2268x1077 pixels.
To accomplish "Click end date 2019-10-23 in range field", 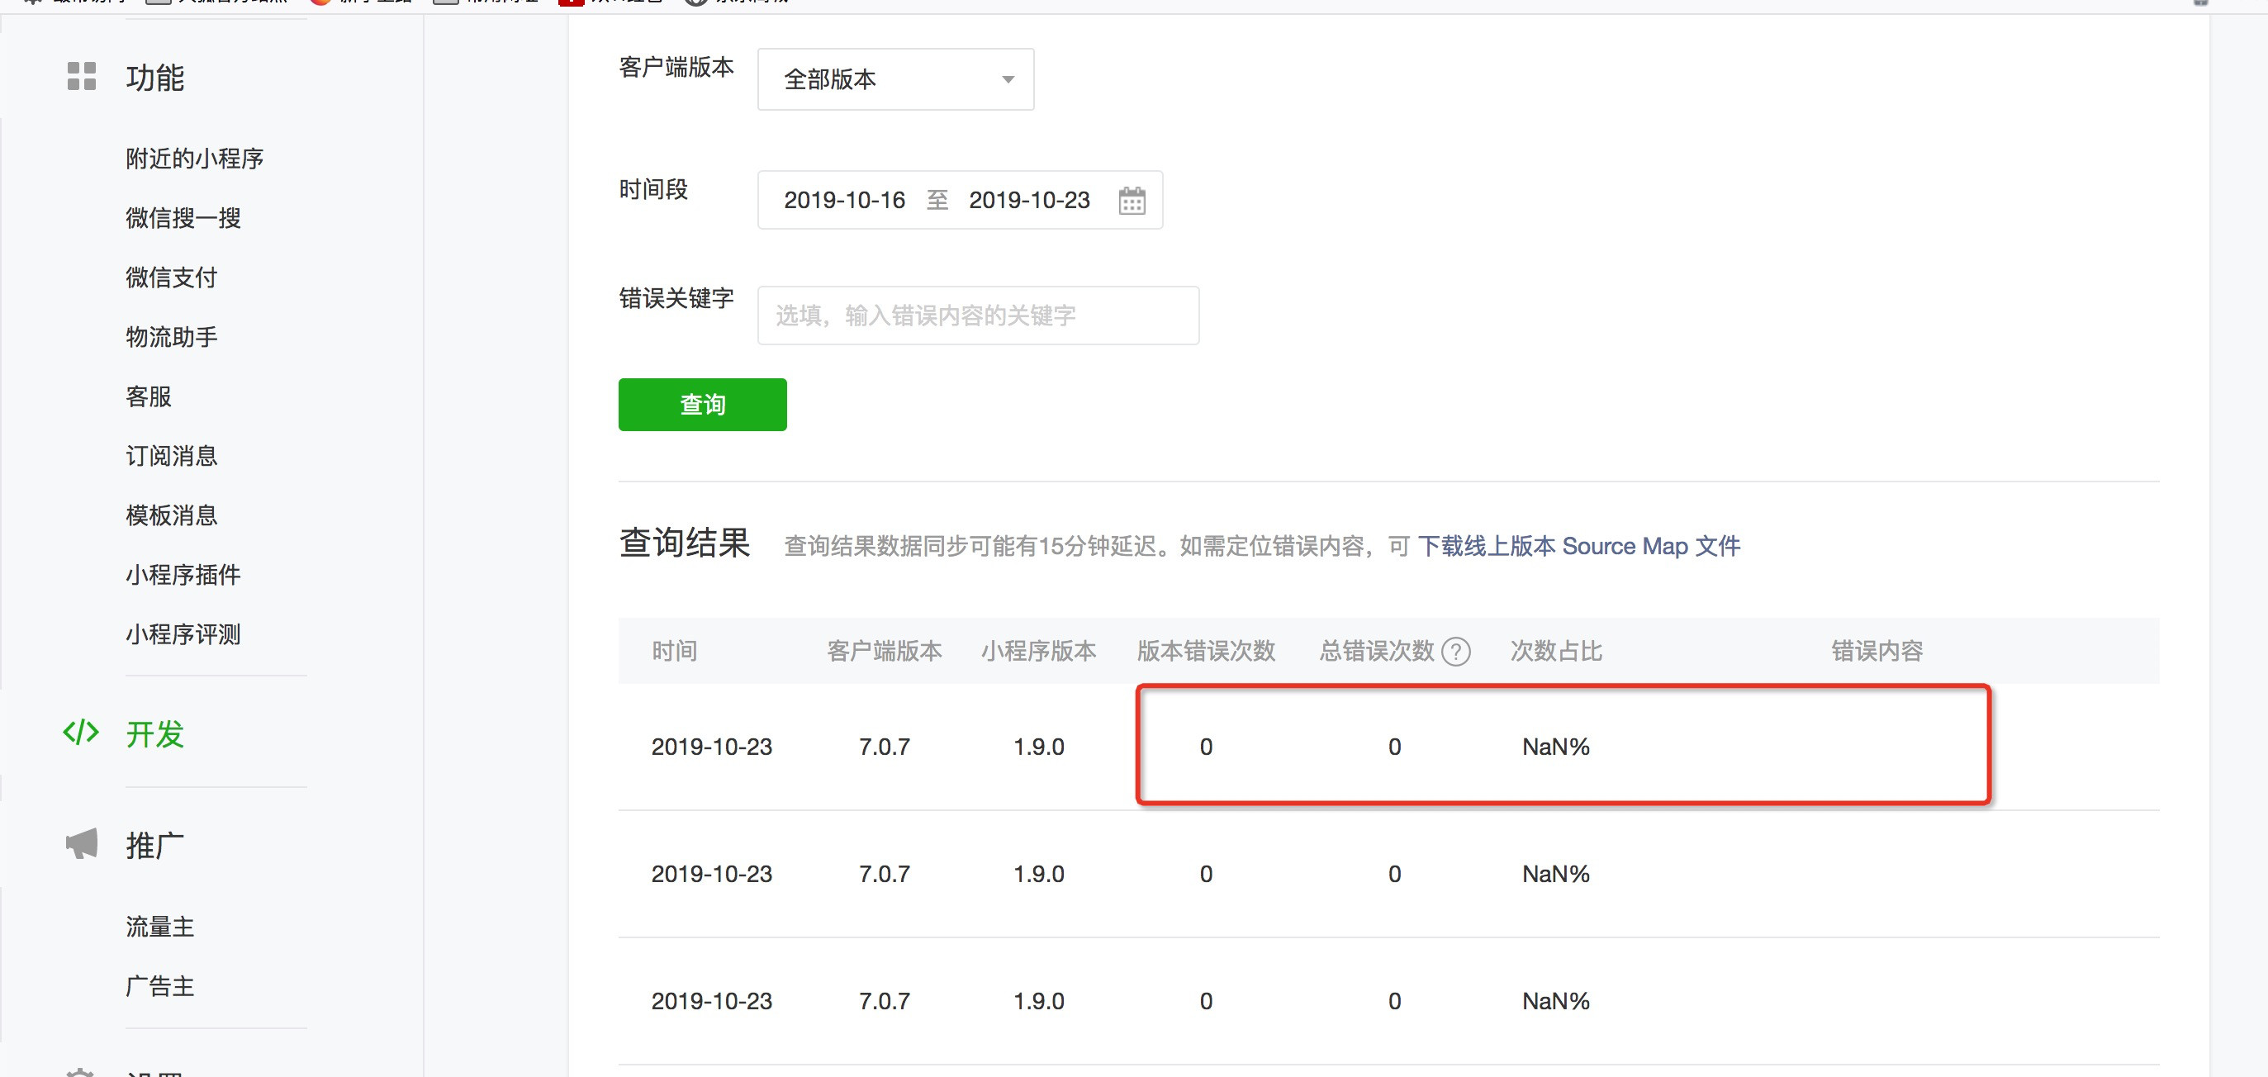I will [1029, 201].
